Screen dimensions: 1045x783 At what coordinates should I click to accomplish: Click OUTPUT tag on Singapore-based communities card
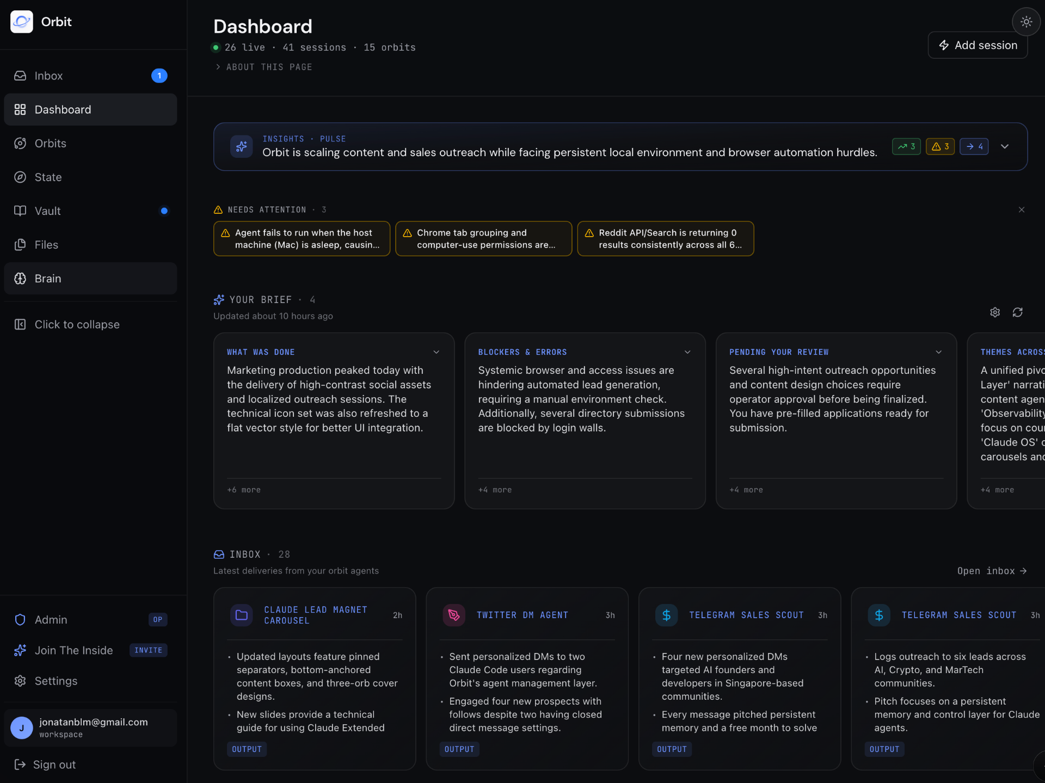672,749
